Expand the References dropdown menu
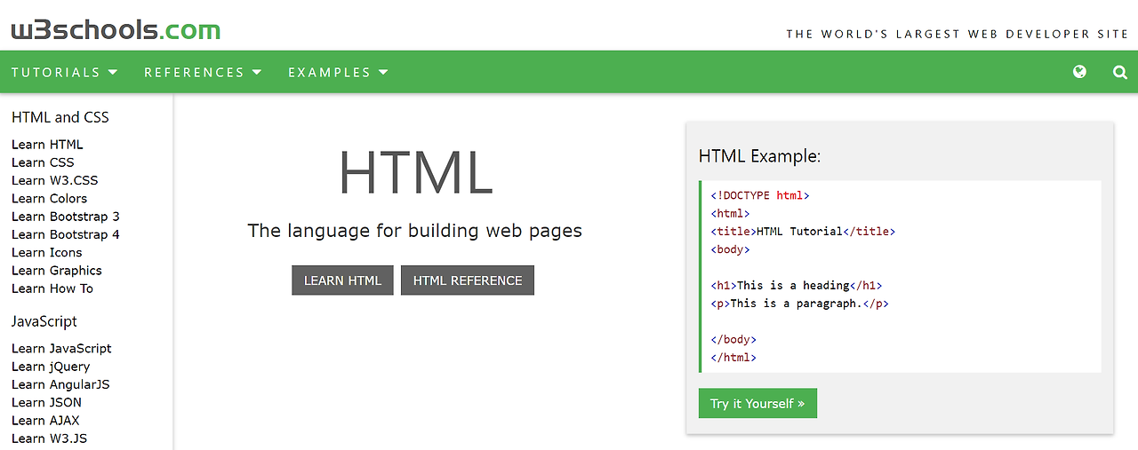Screen dimensions: 1138x450 [x=203, y=72]
